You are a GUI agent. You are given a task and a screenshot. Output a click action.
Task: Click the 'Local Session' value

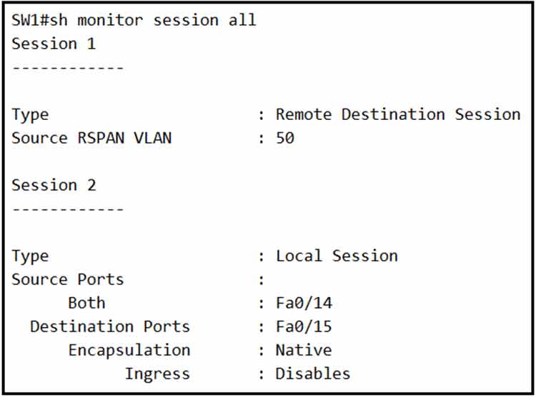click(337, 256)
